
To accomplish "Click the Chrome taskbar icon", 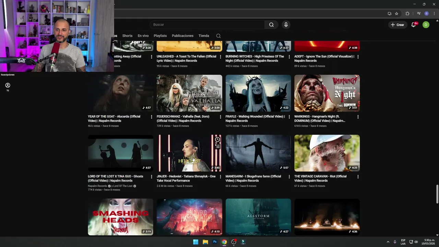I will tap(224, 242).
